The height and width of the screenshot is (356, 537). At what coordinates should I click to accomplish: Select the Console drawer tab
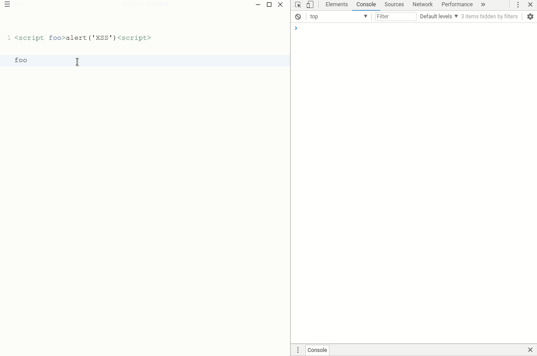pyautogui.click(x=317, y=350)
